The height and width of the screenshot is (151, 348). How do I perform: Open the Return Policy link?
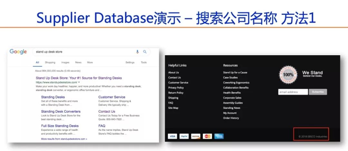click(x=176, y=93)
